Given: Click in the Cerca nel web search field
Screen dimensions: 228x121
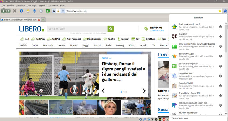Looking at the screenshot, I should click(77, 29).
